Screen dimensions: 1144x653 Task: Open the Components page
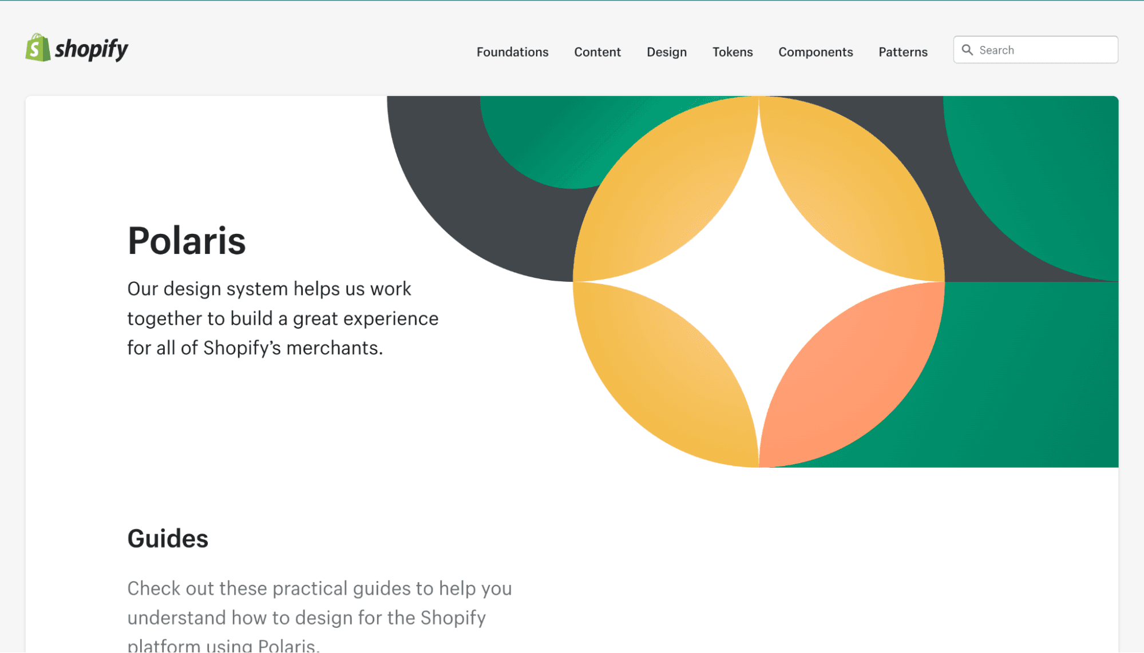tap(816, 52)
